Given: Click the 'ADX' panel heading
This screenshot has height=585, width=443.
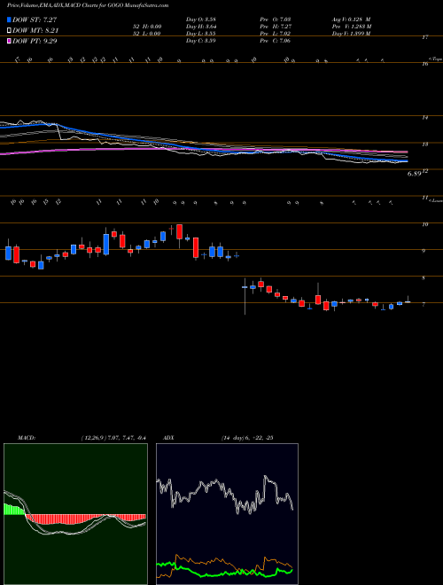Looking at the screenshot, I should 170,438.
